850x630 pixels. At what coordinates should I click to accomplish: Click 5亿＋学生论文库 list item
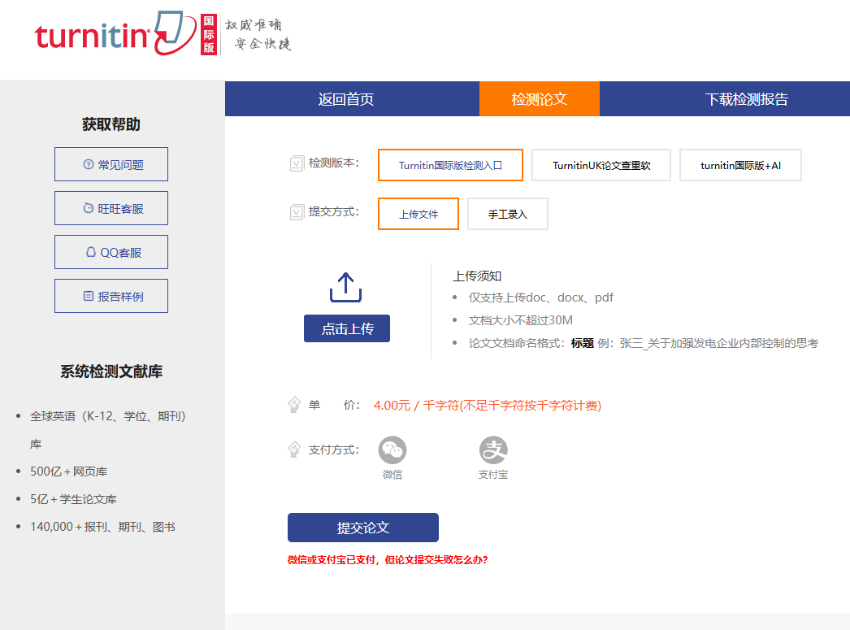click(x=73, y=499)
